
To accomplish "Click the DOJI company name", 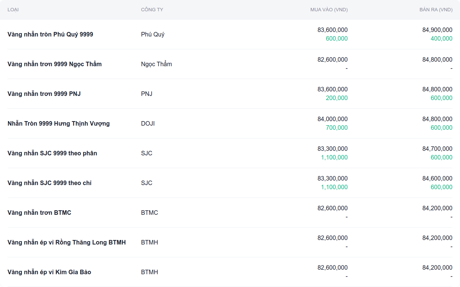I will tap(148, 123).
